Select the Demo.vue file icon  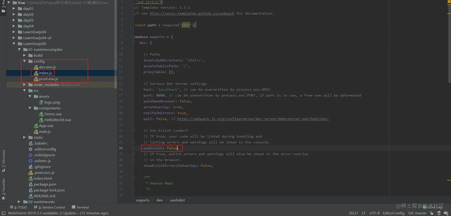41,114
